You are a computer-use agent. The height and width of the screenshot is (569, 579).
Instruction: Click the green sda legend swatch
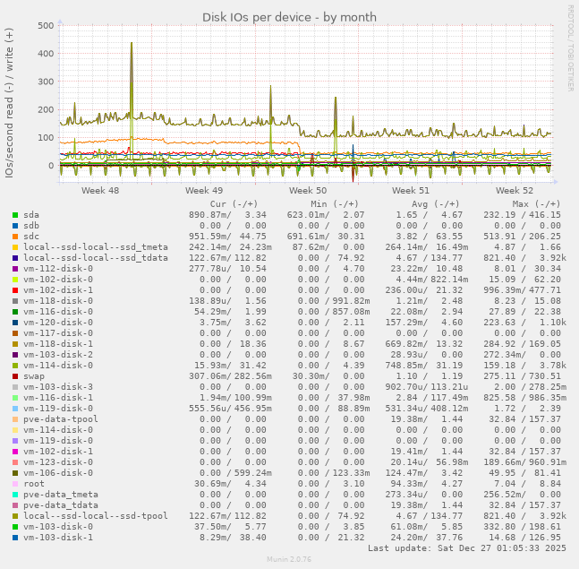[15, 215]
